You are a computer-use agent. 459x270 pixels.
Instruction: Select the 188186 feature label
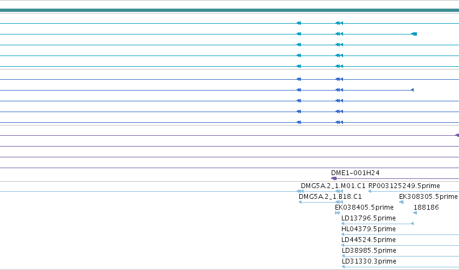(426, 207)
